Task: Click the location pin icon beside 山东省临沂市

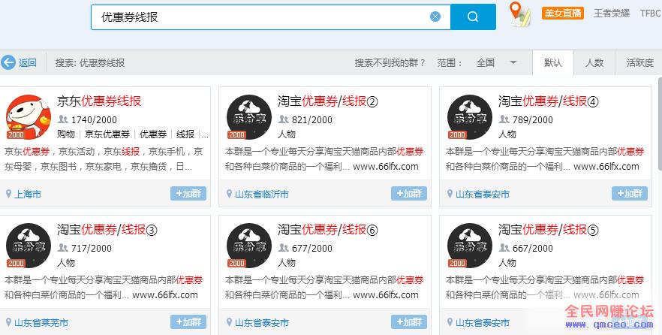Action: 229,194
